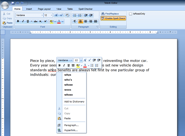This screenshot has width=185, height=136.
Task: Justify text in ribbon Paragraph group
Action: [x=95, y=21]
